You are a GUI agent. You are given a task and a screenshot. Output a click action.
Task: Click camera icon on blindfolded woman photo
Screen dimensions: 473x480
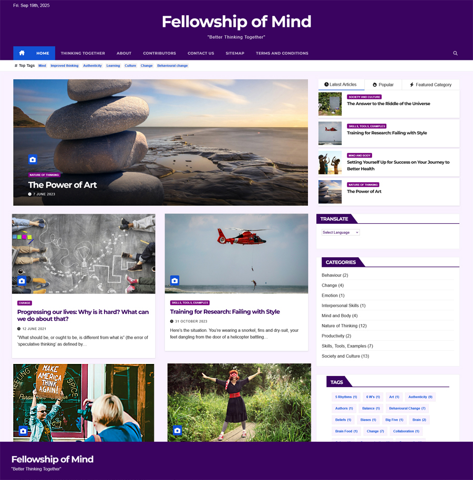pyautogui.click(x=178, y=431)
